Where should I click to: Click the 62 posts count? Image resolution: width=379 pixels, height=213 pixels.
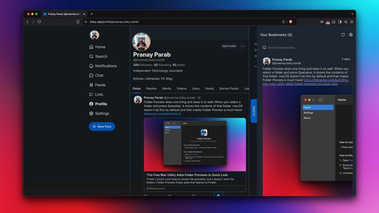click(x=179, y=65)
